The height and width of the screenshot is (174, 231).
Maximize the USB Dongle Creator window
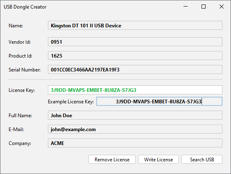point(204,7)
